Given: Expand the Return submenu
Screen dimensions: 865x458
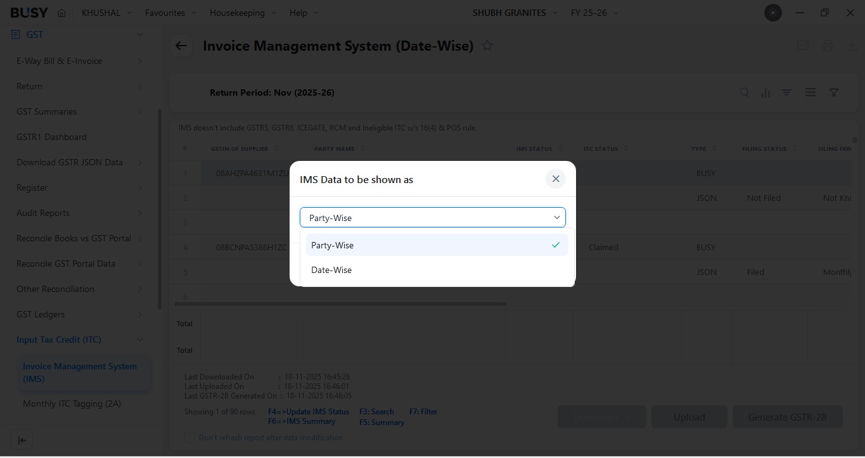Looking at the screenshot, I should click(x=79, y=86).
